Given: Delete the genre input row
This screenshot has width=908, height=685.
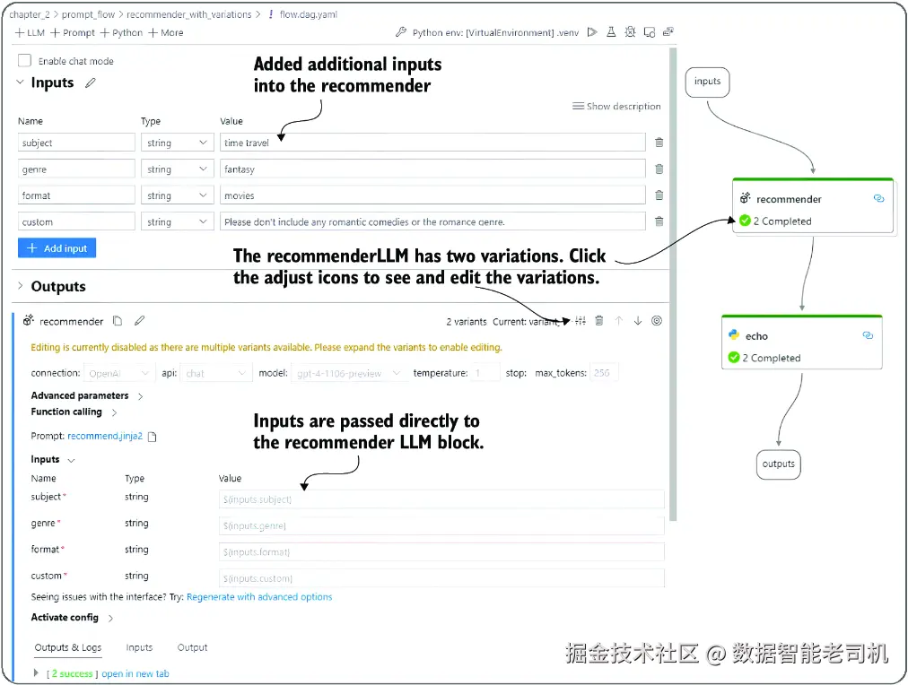Looking at the screenshot, I should pos(659,169).
